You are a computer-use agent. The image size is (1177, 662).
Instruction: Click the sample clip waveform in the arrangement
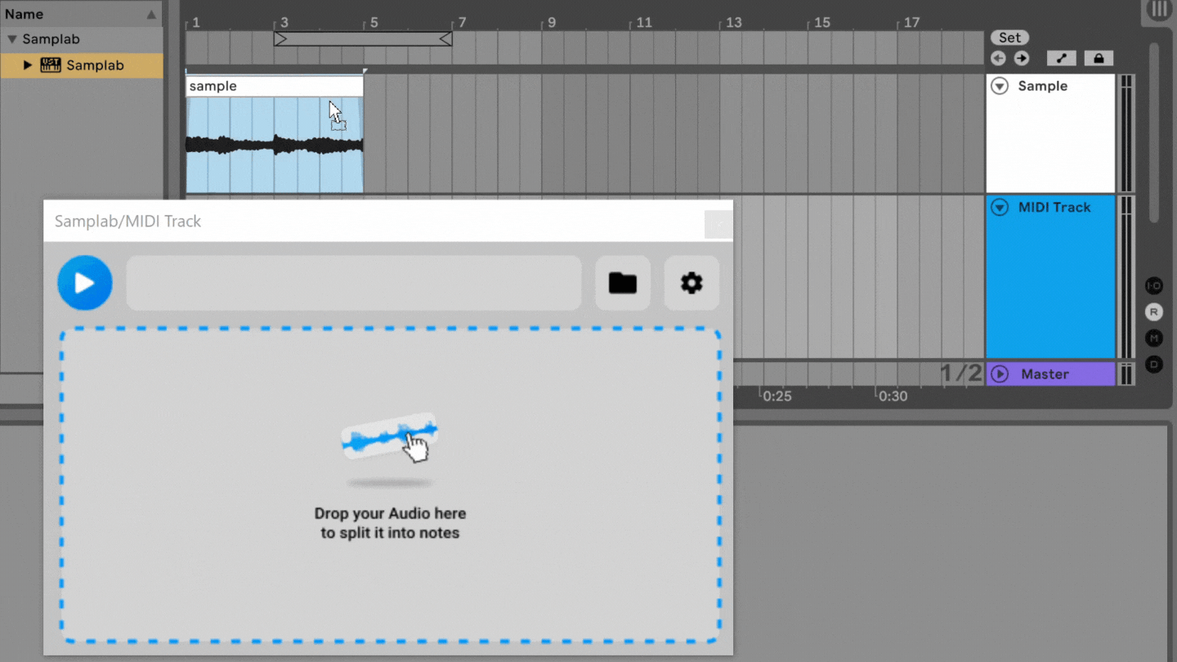click(x=275, y=145)
